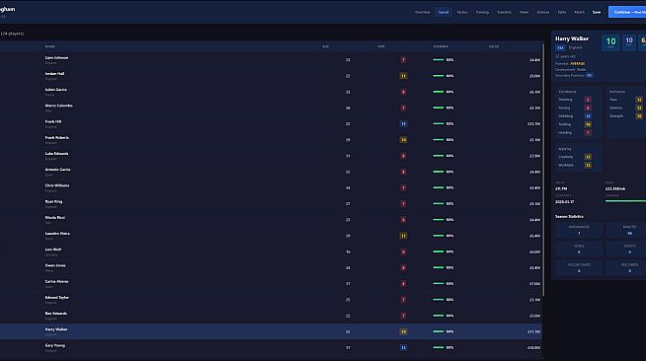Screen dimensions: 646x361
Task: Switch to the Match tab
Action: (x=579, y=13)
